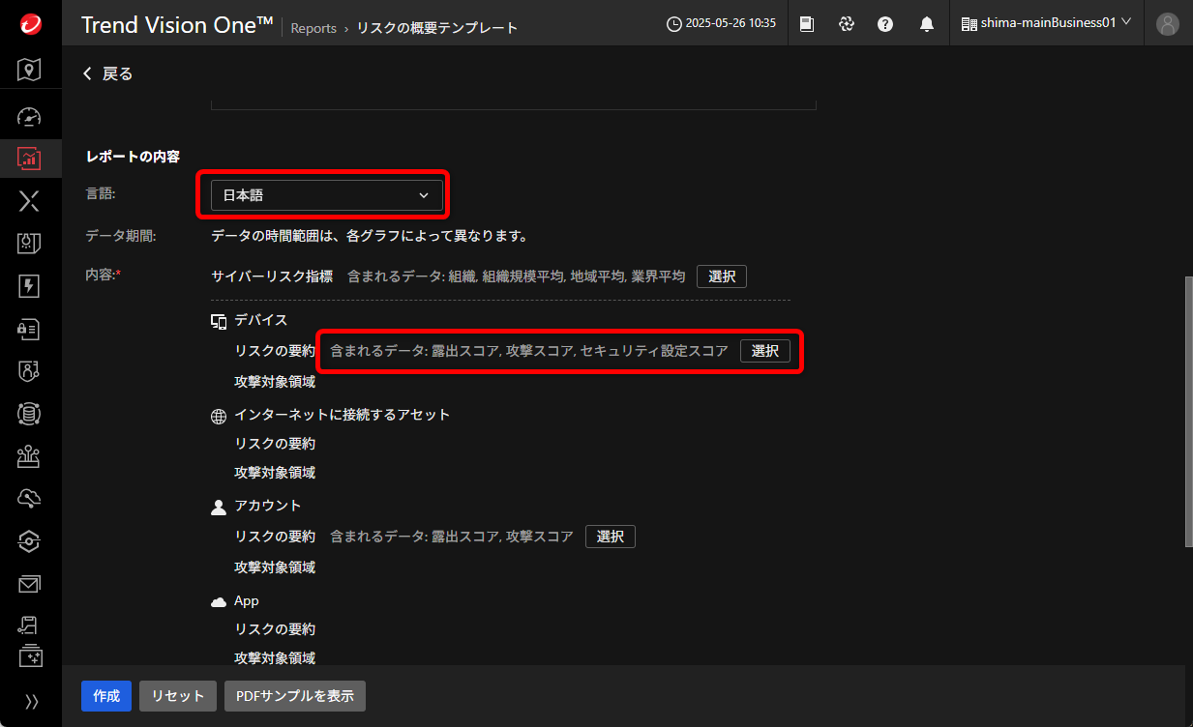Click the Trend Micro logo icon
This screenshot has height=727, width=1193.
point(30,24)
